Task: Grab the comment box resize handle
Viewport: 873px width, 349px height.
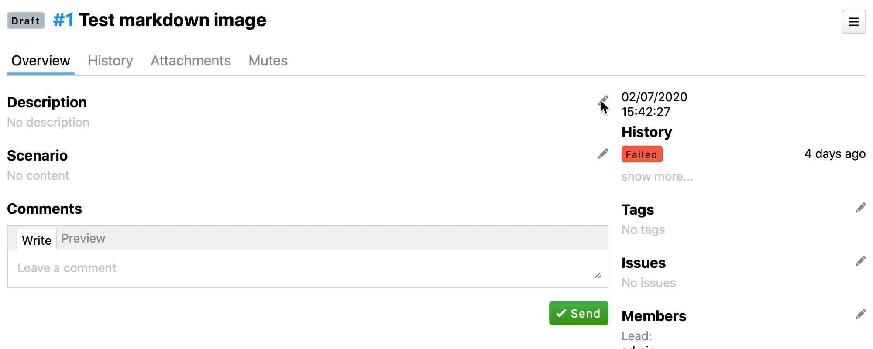Action: (x=598, y=276)
